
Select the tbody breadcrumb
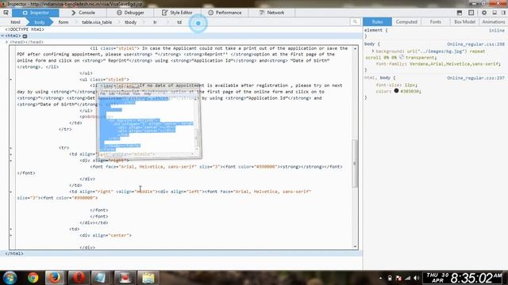click(x=130, y=22)
